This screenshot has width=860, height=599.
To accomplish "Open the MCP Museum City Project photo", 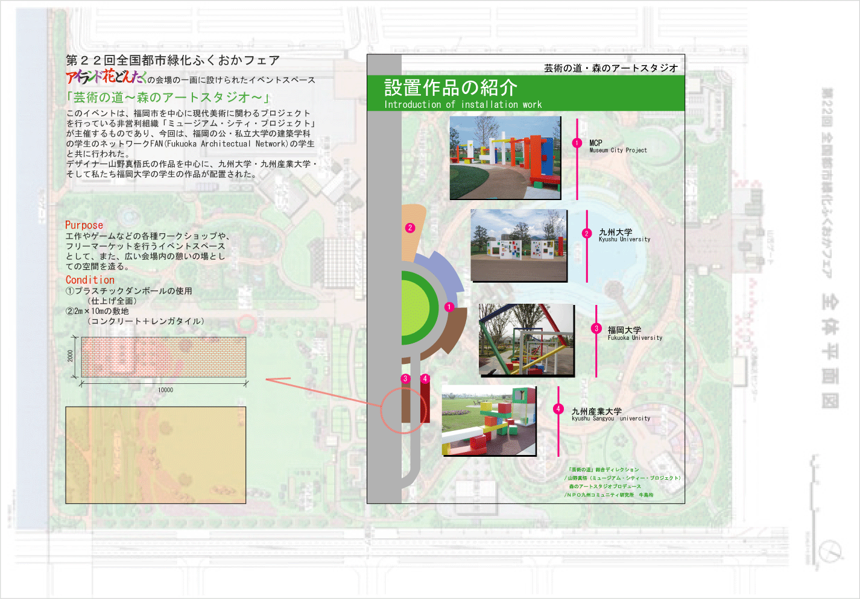I will click(x=505, y=158).
